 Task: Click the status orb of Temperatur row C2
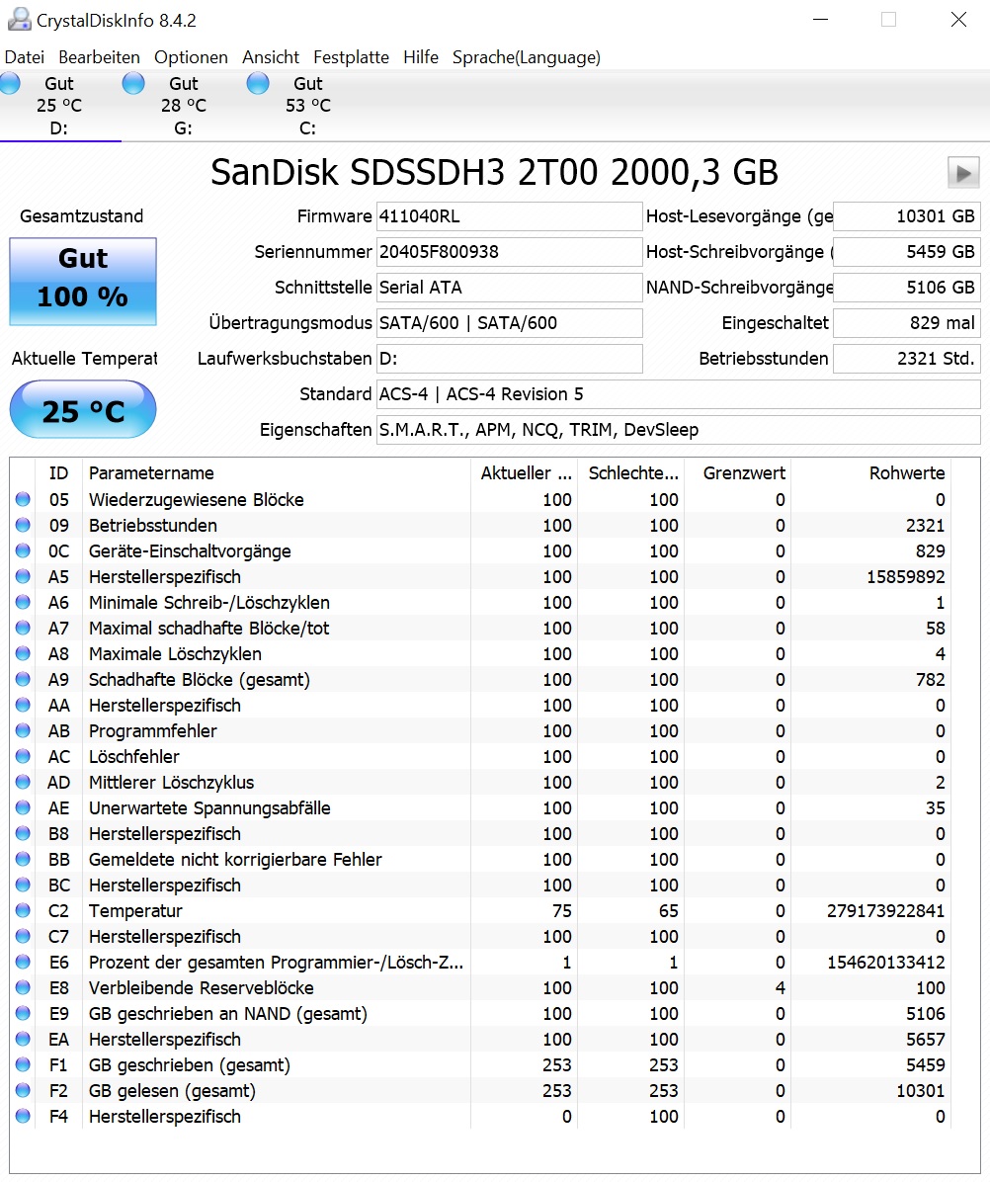coord(24,910)
